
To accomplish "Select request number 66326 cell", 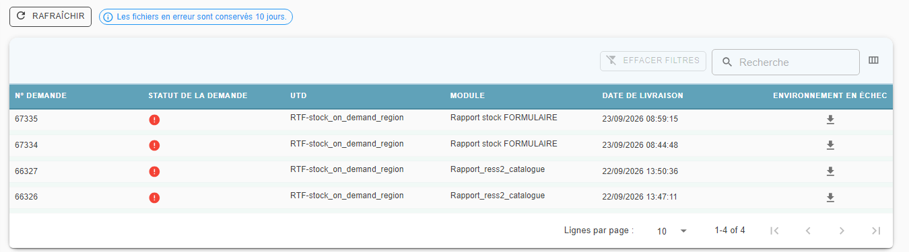I will 26,197.
